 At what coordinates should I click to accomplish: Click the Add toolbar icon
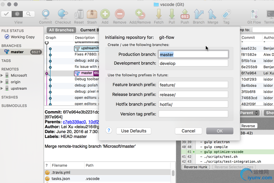(x=105, y=14)
